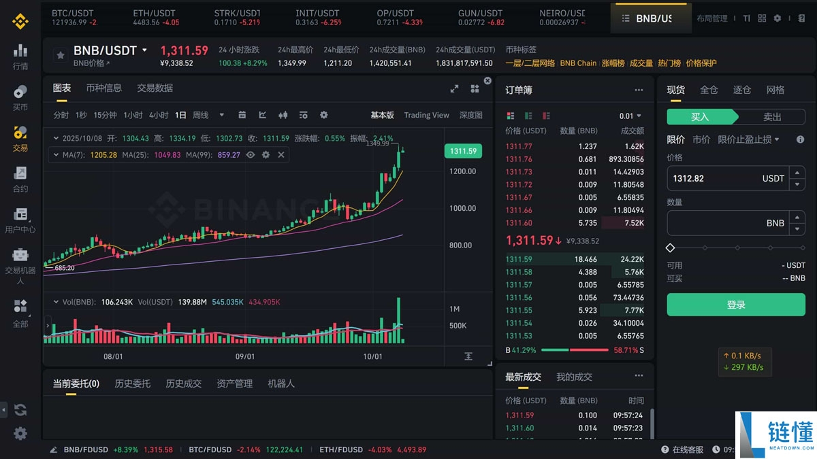Open chart multi-grid layout icon
Viewport: 817px width, 459px height.
point(475,88)
